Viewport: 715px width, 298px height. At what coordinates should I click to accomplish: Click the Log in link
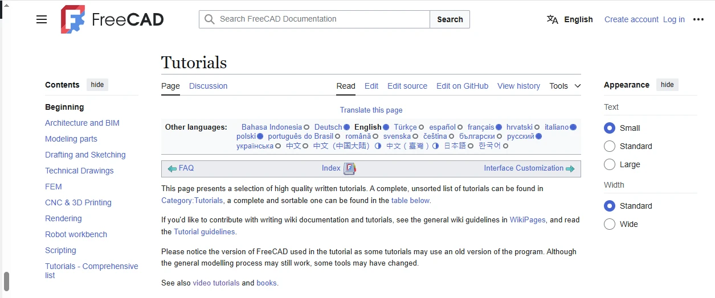[674, 19]
